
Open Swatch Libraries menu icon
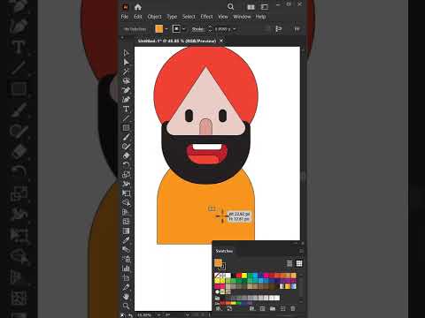tap(219, 308)
